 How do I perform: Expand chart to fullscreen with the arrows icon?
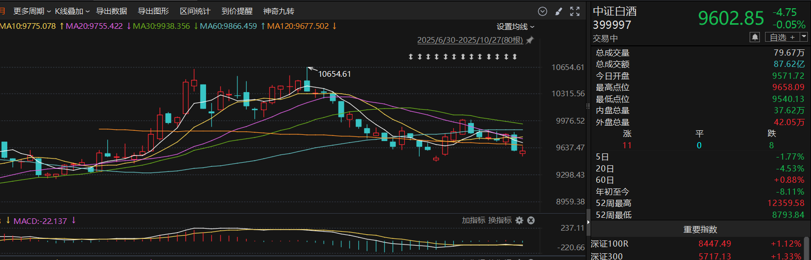[x=575, y=11]
